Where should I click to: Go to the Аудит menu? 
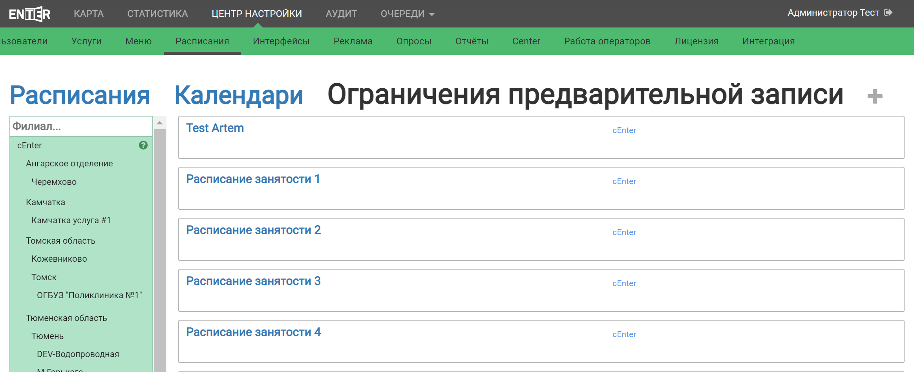(x=341, y=14)
